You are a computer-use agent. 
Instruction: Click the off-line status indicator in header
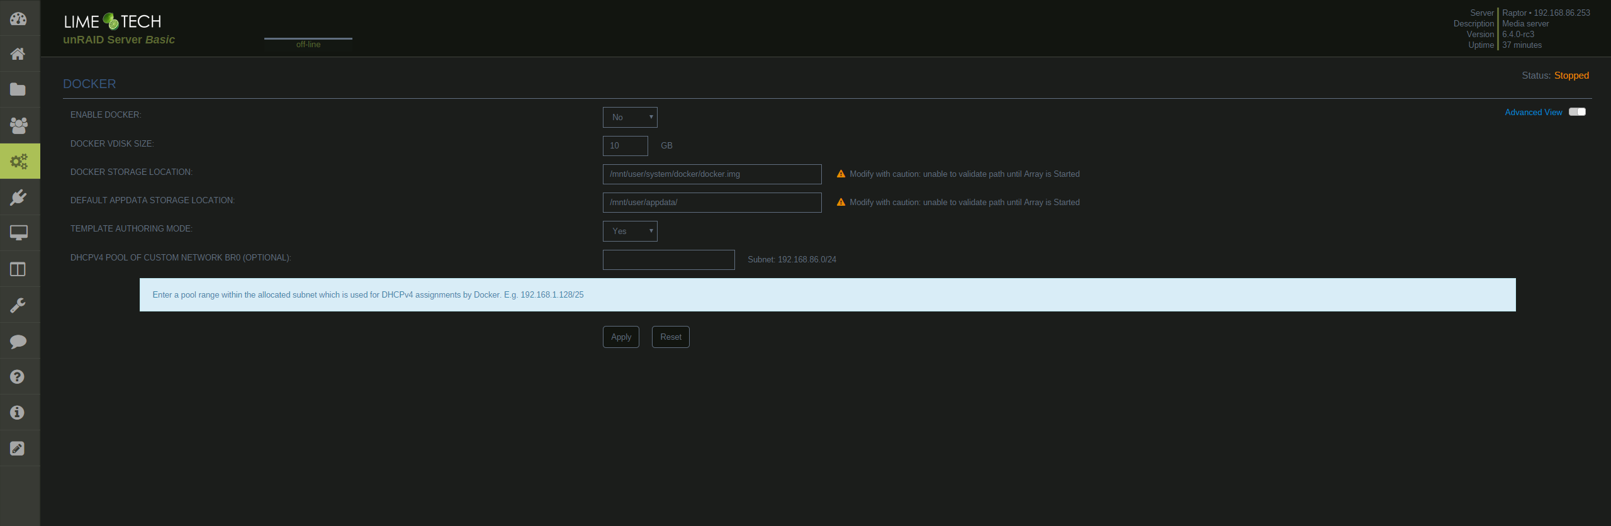coord(308,44)
